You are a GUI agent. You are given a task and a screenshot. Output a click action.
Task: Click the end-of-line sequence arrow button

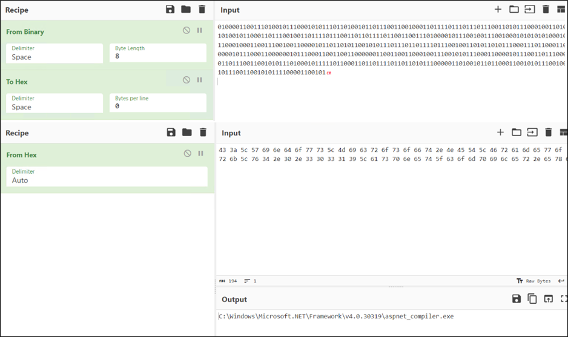click(561, 281)
